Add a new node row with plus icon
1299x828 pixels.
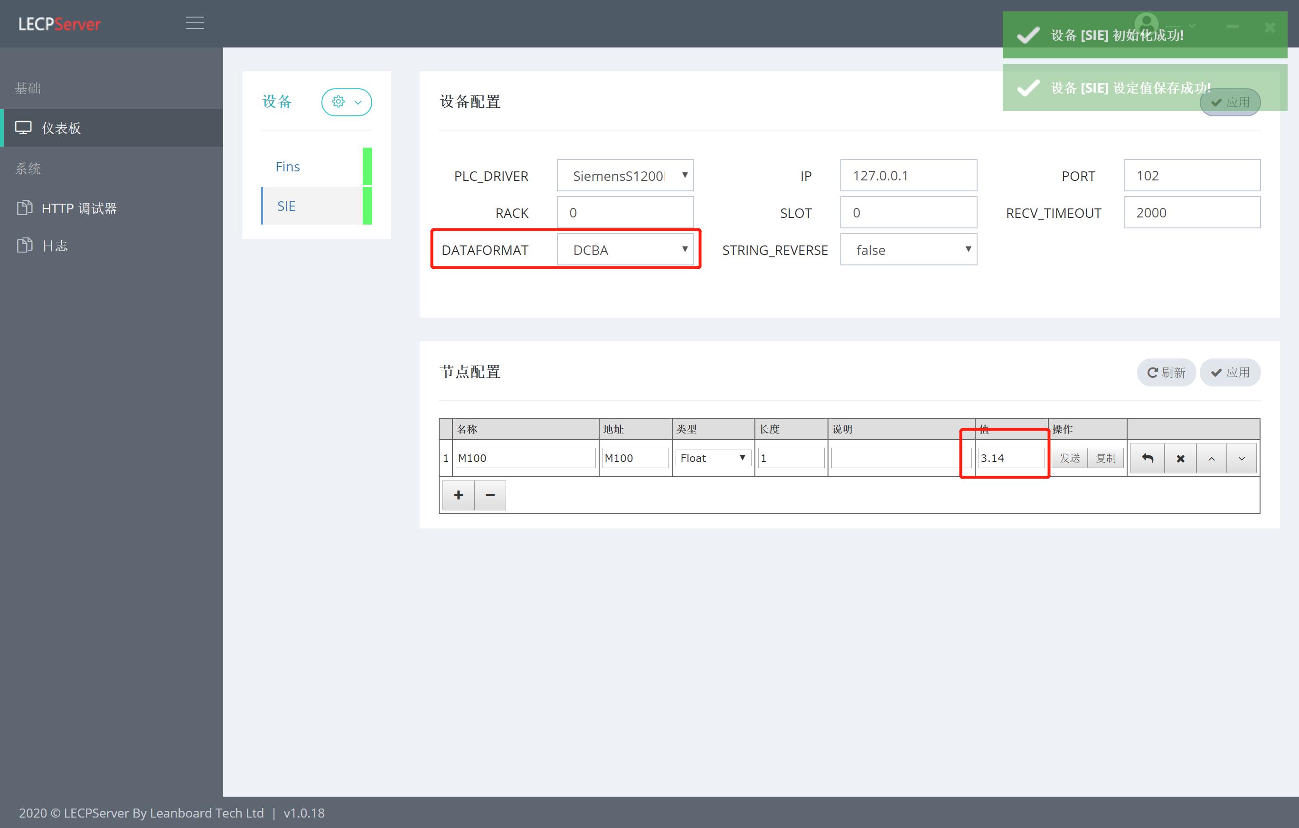pyautogui.click(x=458, y=495)
